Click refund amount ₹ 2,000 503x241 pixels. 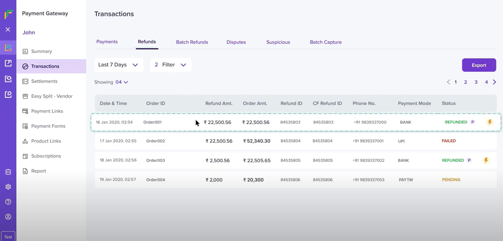(x=214, y=180)
